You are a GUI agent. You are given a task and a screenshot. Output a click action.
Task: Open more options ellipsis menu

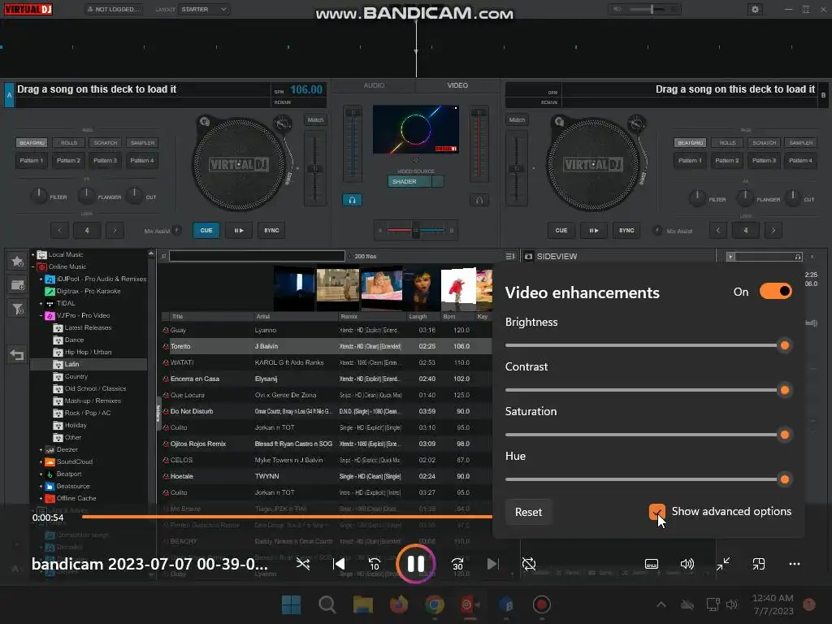click(795, 564)
